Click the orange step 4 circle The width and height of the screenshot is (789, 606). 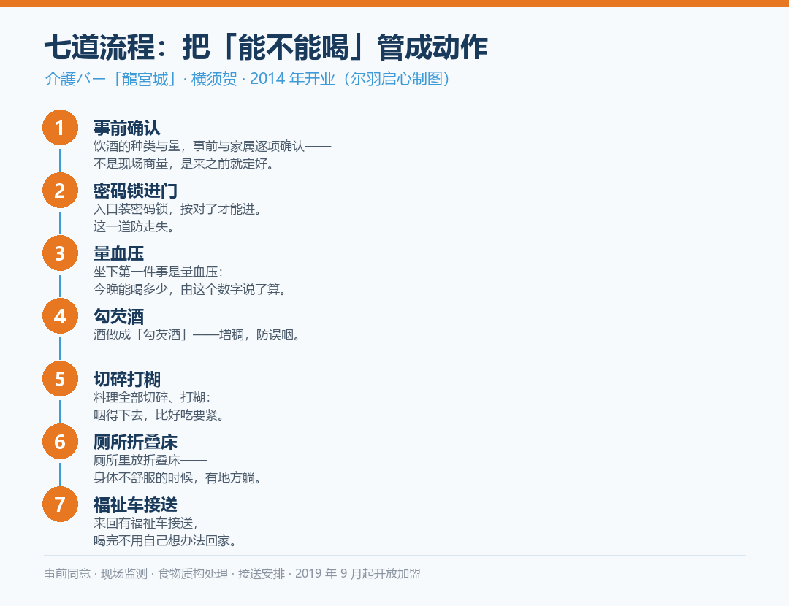coord(61,316)
